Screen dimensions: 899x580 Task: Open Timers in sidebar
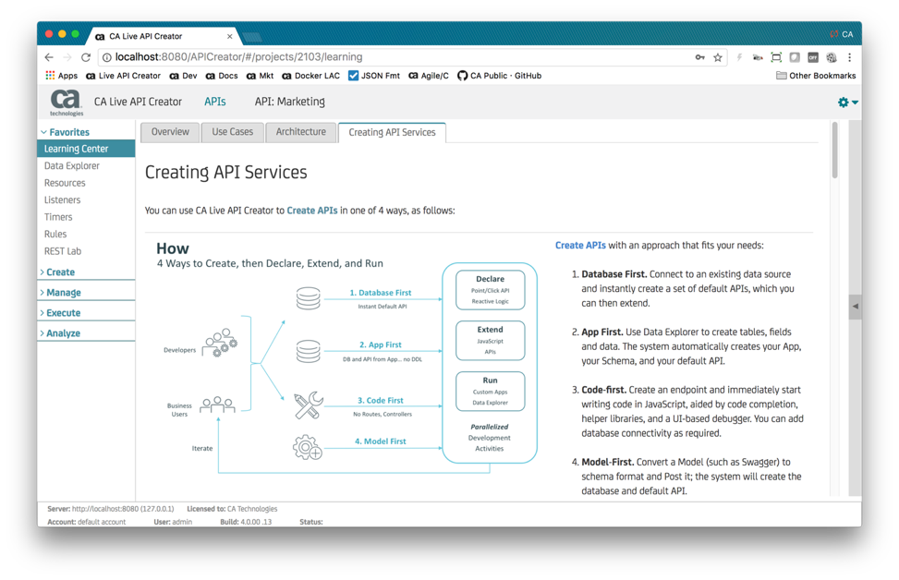58,217
